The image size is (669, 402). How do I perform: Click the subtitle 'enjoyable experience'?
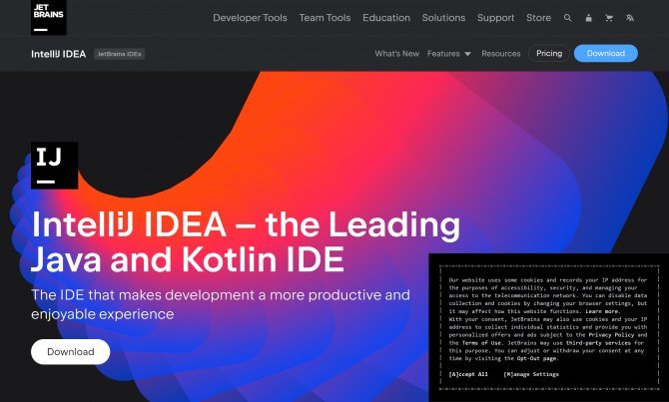[103, 314]
